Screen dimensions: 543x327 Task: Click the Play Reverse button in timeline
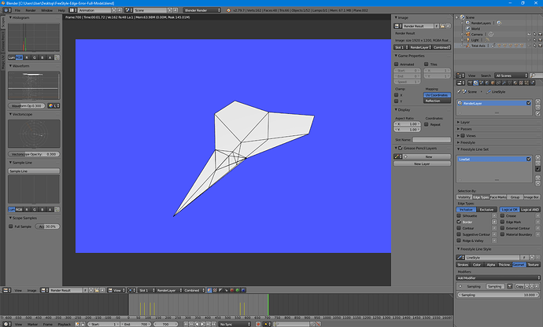click(197, 324)
